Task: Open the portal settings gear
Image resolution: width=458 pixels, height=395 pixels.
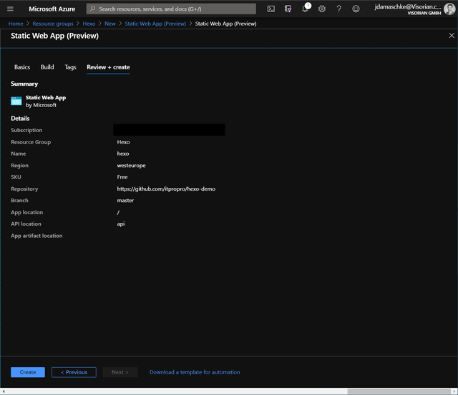Action: (322, 9)
